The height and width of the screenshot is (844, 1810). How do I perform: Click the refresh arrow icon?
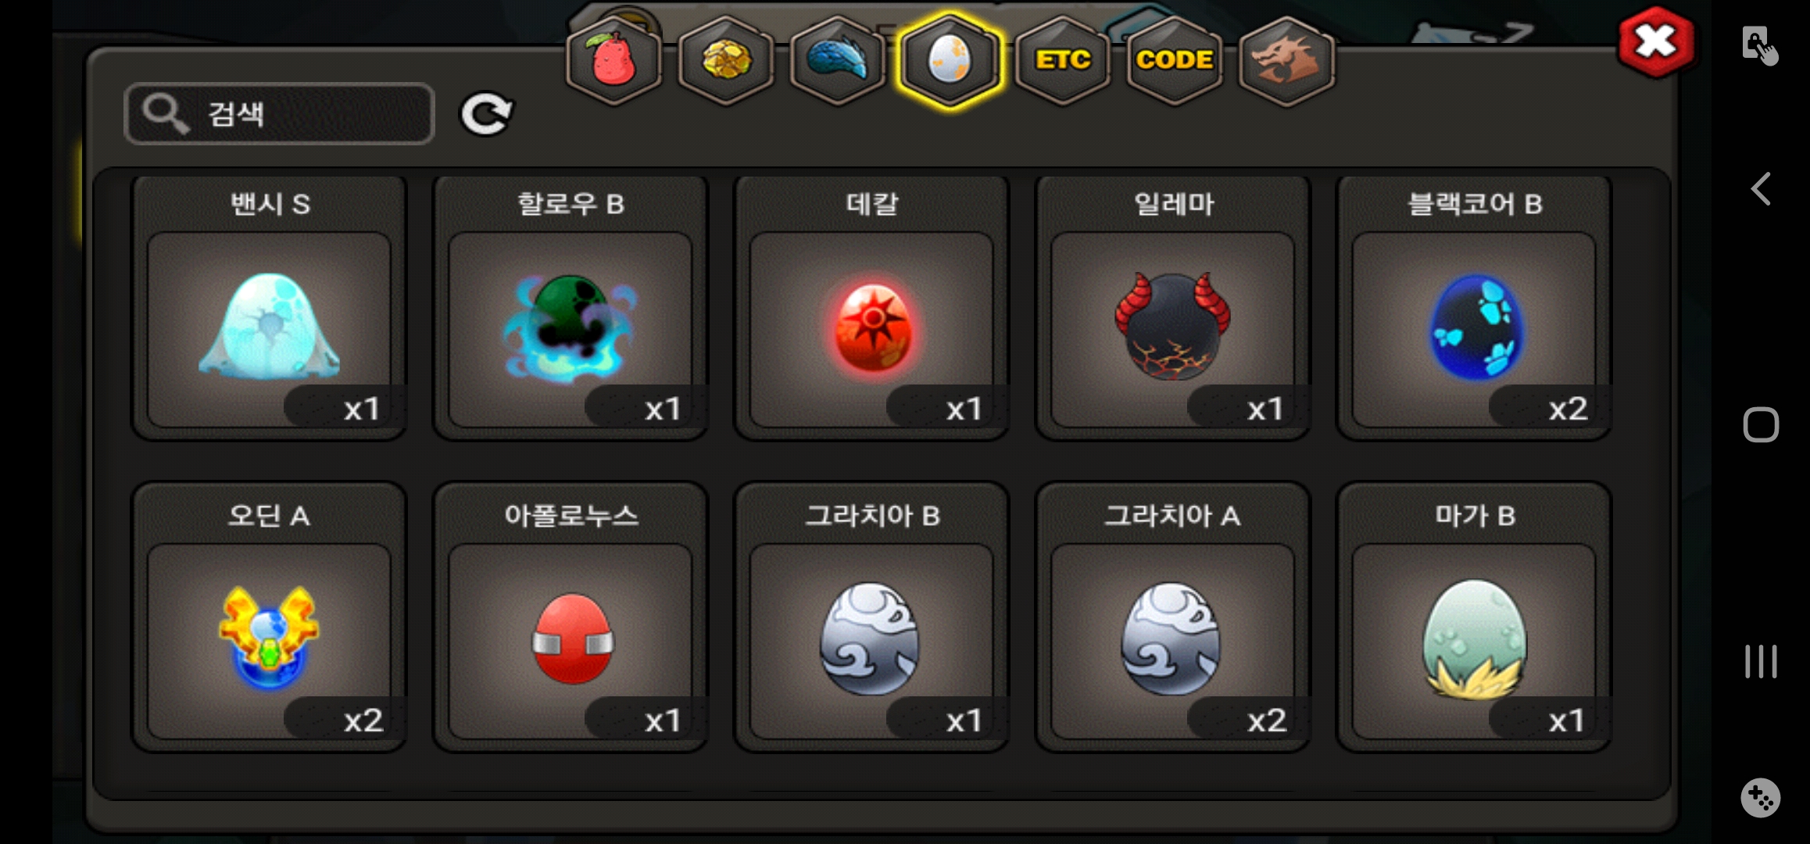click(x=486, y=114)
